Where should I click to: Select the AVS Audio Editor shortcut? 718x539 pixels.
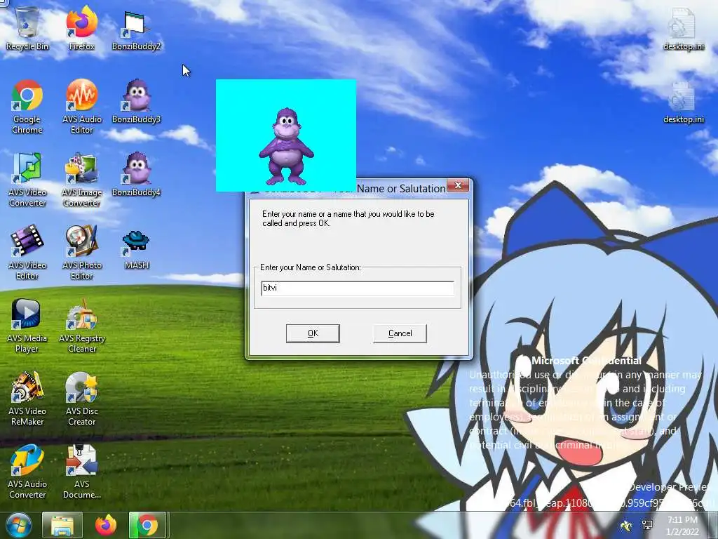[81, 107]
